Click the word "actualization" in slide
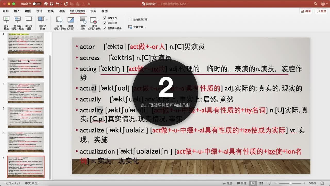330x186 pixels. [97, 152]
